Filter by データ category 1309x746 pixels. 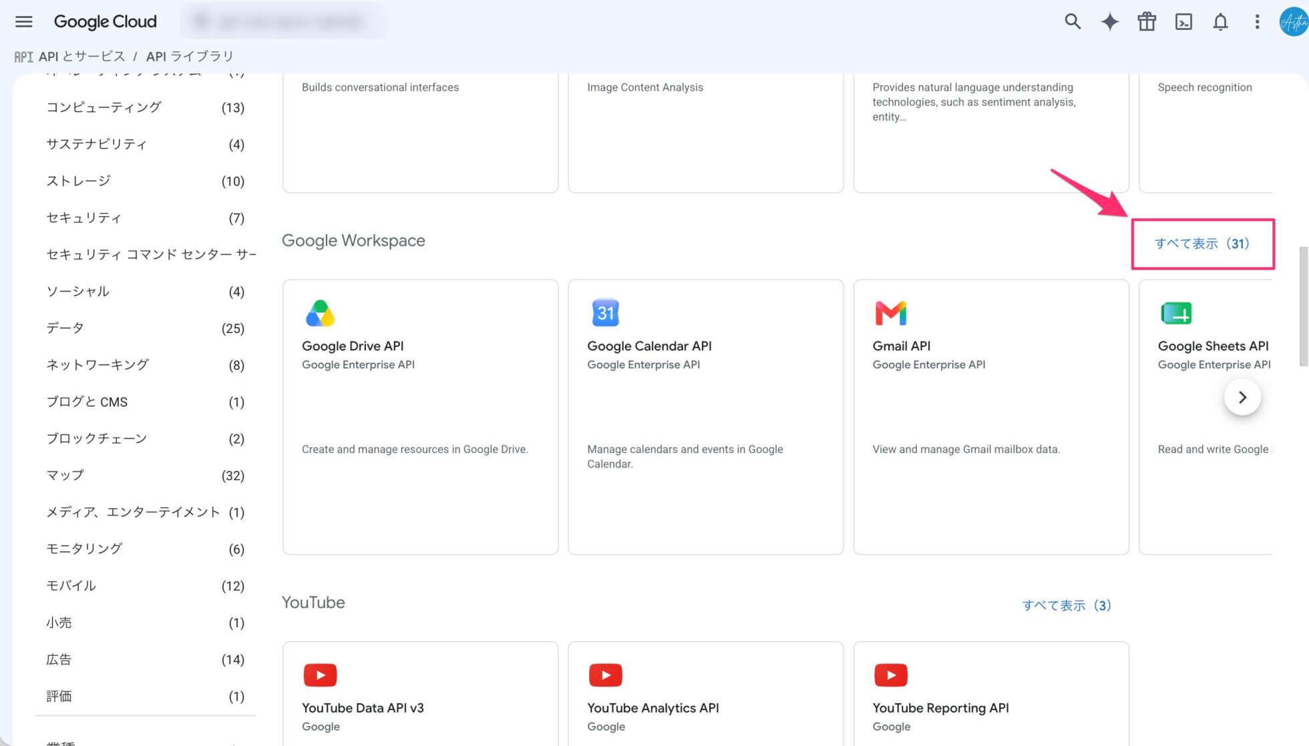click(x=146, y=328)
